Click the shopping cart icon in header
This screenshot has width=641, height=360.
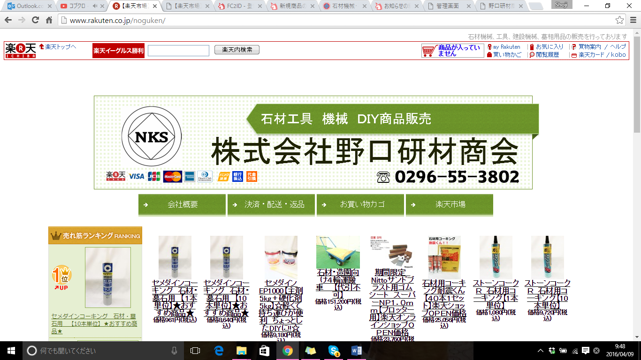(x=429, y=51)
